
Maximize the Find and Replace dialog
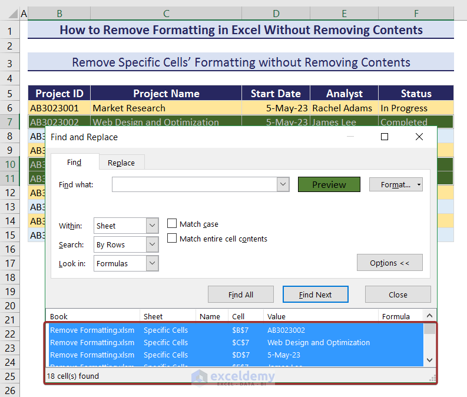(385, 137)
